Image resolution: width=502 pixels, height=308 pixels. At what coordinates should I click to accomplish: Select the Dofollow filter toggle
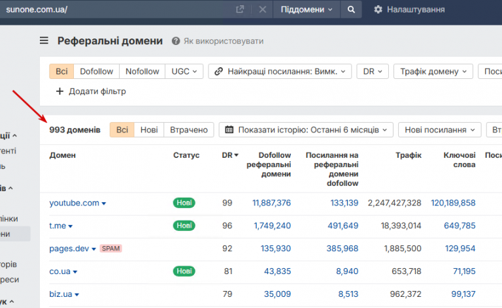pyautogui.click(x=97, y=71)
